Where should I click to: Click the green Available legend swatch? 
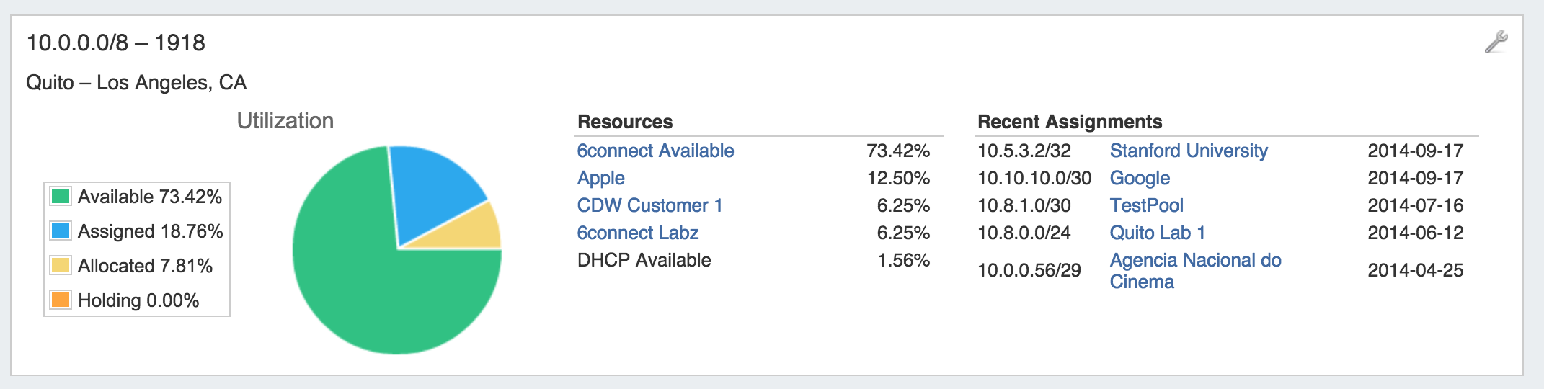click(61, 196)
